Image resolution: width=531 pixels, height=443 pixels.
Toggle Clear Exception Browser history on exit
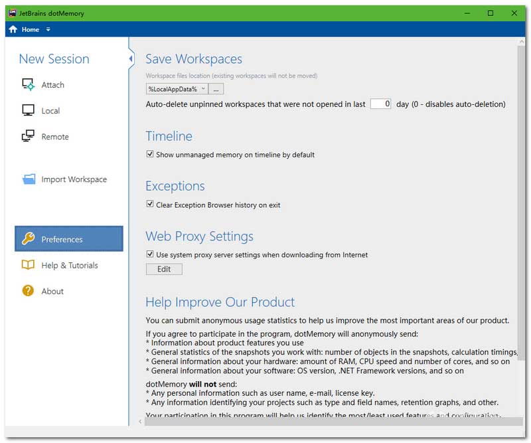point(150,204)
